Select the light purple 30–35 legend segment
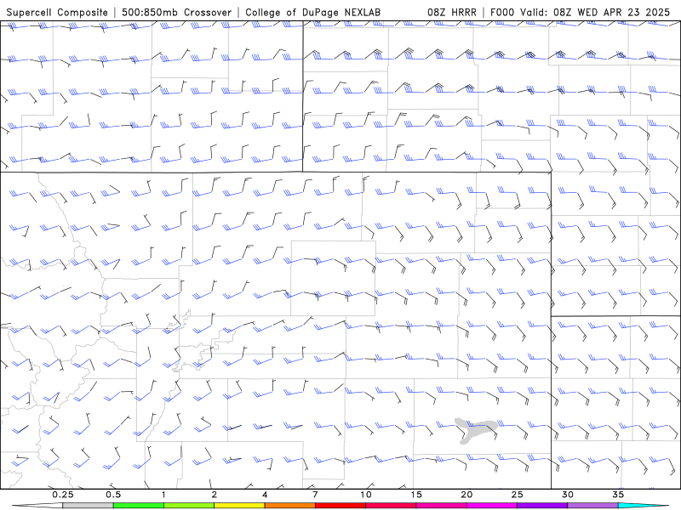 [x=592, y=506]
